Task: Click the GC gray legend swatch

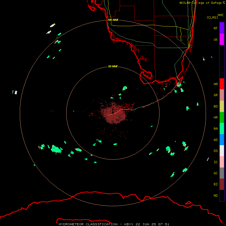Action: tap(222, 173)
